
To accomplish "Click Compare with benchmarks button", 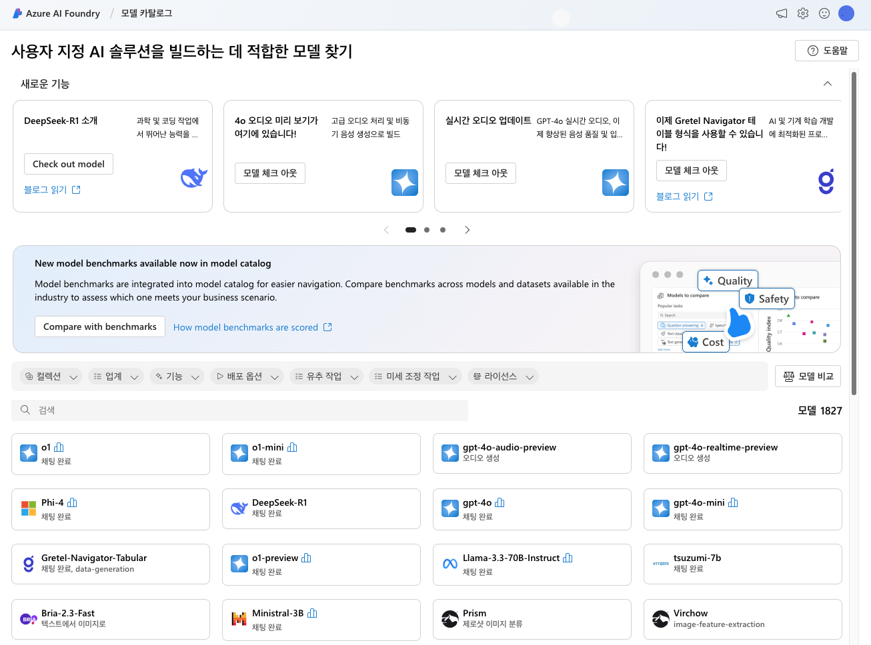I will click(100, 326).
